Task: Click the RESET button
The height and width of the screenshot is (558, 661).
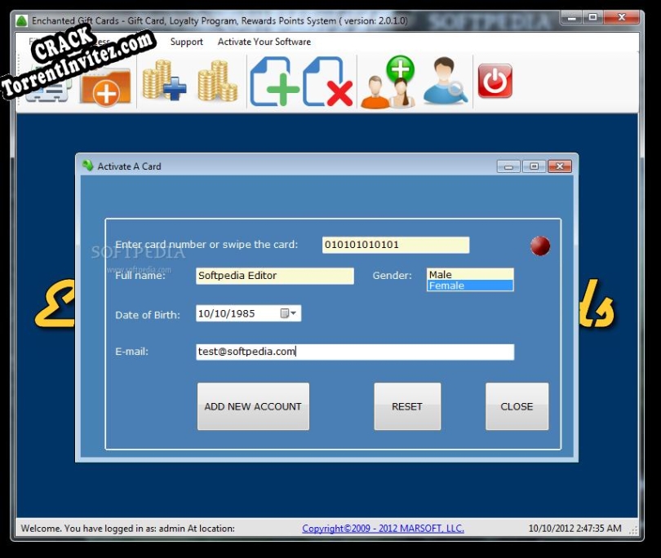Action: (407, 406)
